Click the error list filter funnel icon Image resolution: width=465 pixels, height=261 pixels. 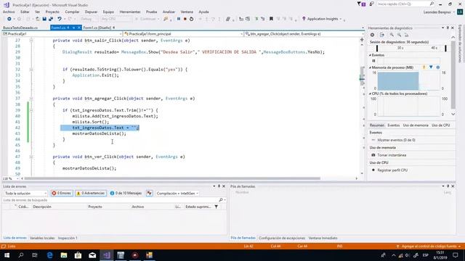[x=217, y=207]
